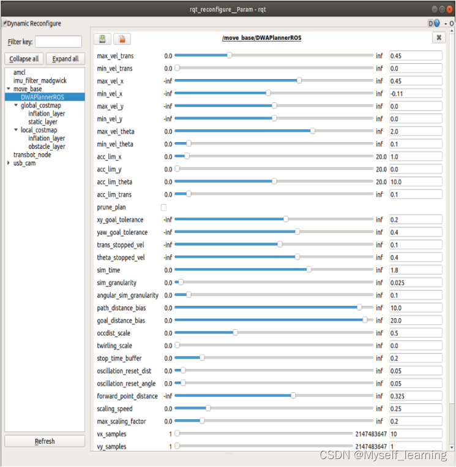Click the angular_sim_granularity label
456x467 pixels.
[127, 295]
